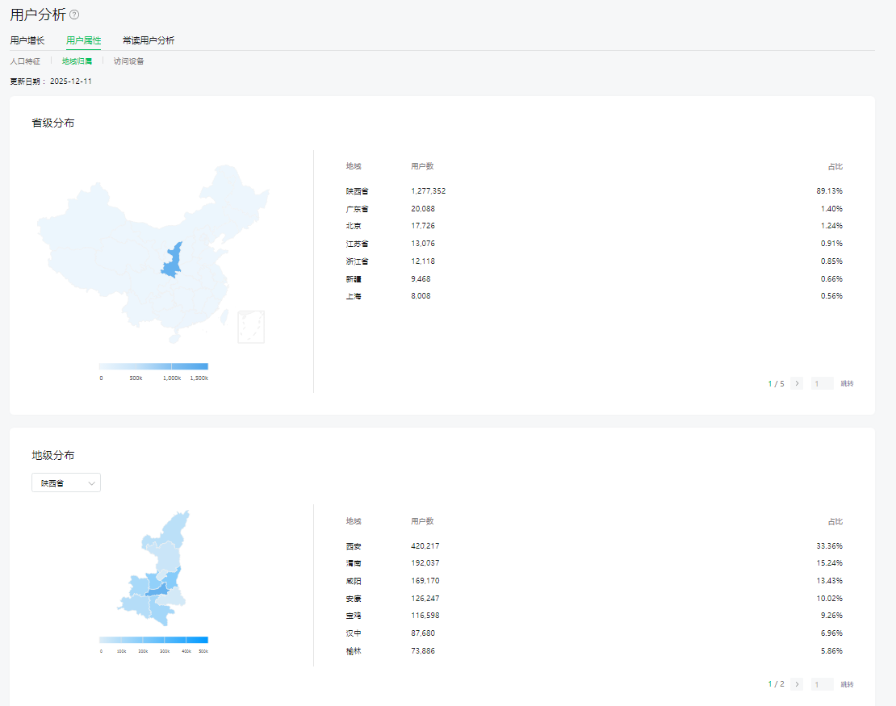Go to next page of 地级分布 table
The image size is (896, 706).
coord(797,684)
